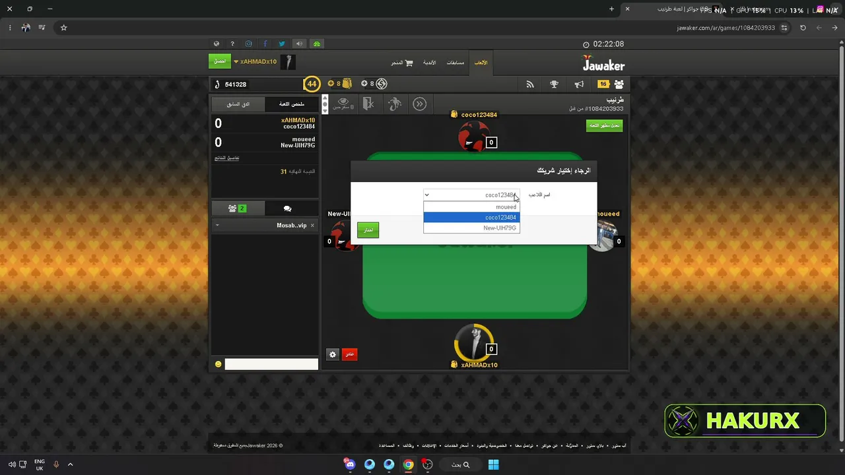
Task: Toggle the sound speaker icon
Action: pos(299,44)
